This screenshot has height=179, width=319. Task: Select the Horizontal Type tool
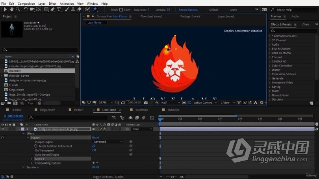[59, 9]
